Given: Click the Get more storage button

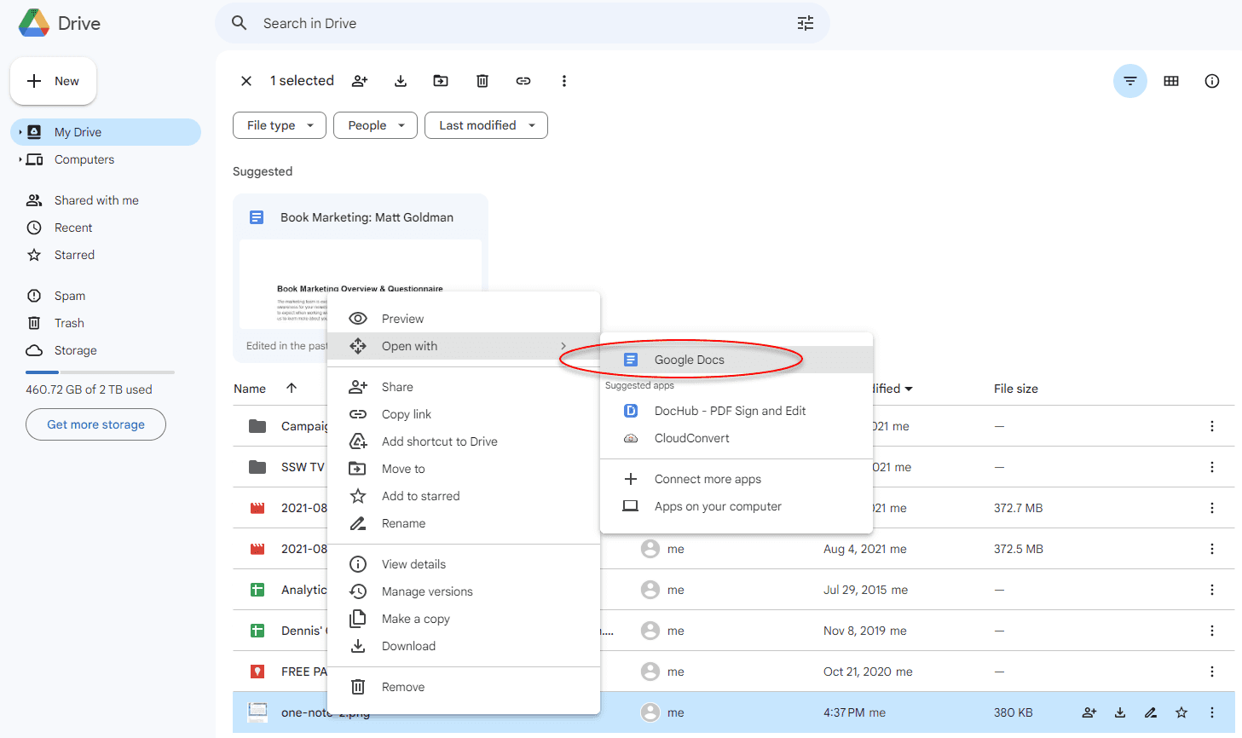Looking at the screenshot, I should click(95, 424).
